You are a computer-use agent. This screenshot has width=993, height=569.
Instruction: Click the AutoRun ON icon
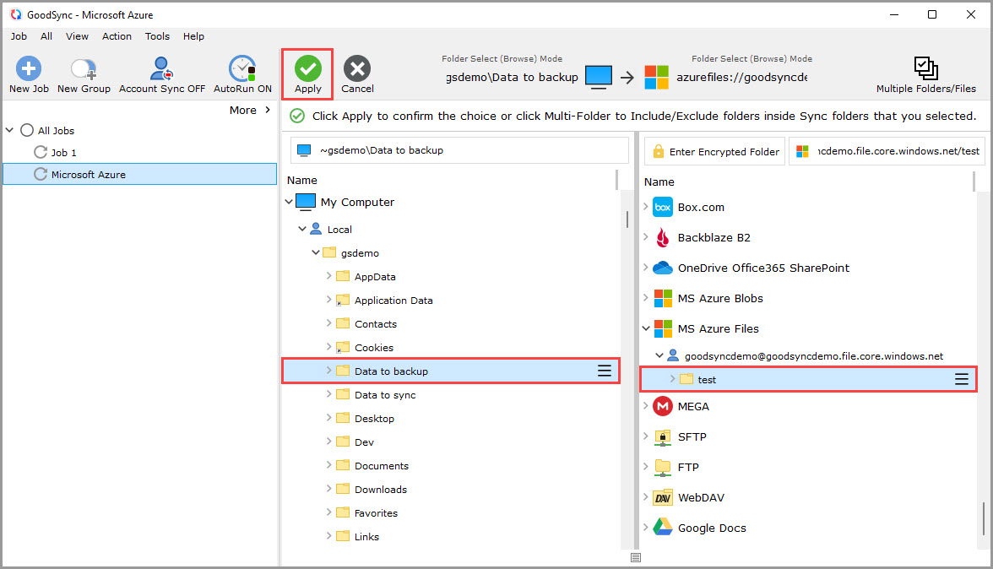tap(241, 73)
